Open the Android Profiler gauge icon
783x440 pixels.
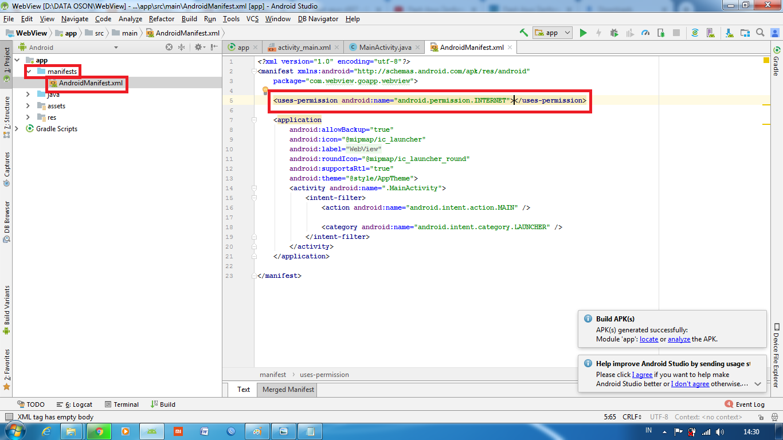(645, 33)
